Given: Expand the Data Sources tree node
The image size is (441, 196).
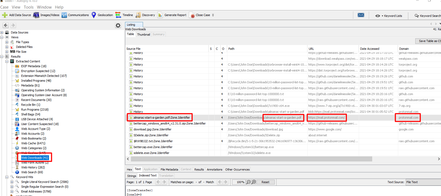Looking at the screenshot, I should 2,33.
